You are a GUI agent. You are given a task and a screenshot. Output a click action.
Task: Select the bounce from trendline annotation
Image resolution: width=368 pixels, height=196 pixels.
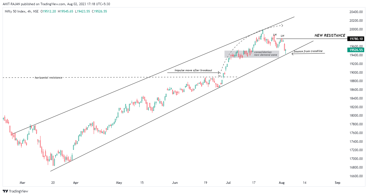308,51
